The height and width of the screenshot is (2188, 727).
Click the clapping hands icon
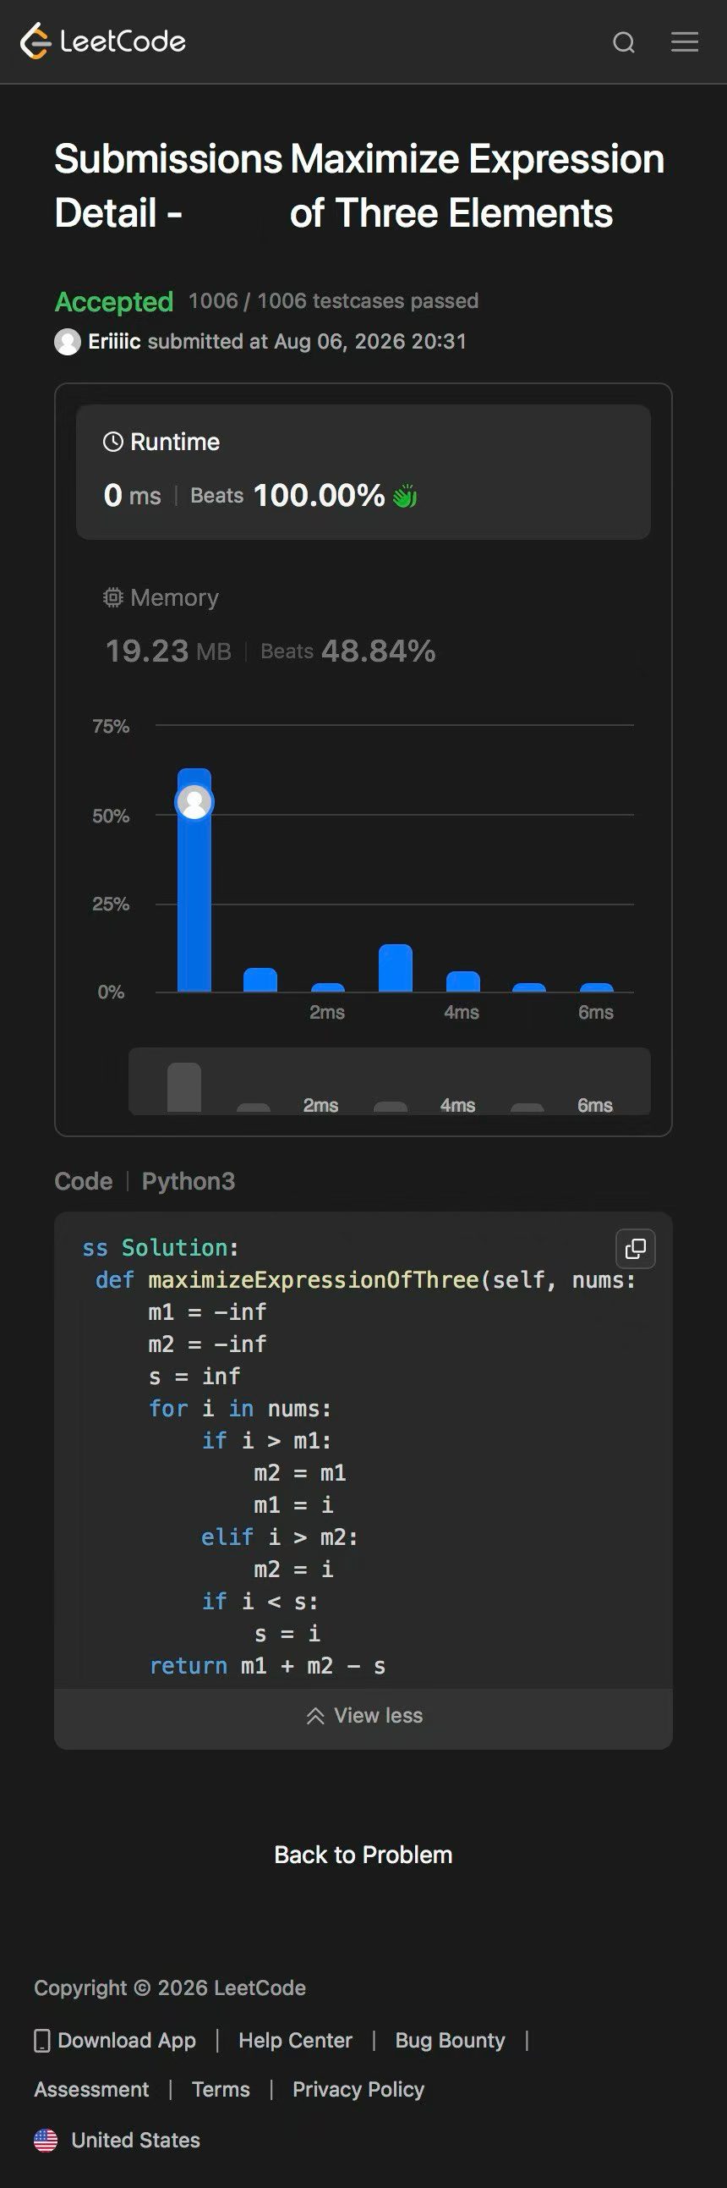pyautogui.click(x=405, y=495)
